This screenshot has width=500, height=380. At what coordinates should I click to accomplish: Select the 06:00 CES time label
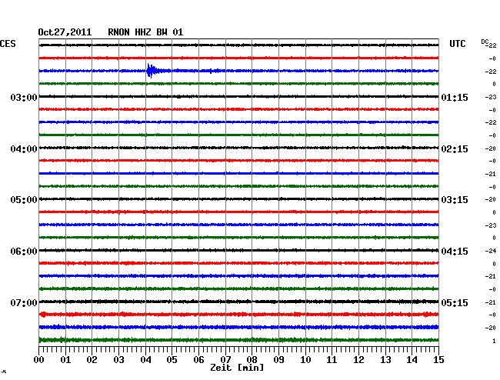pyautogui.click(x=24, y=252)
